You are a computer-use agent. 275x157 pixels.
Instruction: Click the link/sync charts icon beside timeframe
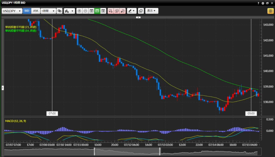click(x=59, y=11)
